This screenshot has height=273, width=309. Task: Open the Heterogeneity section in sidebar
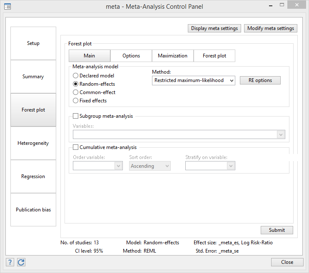(33, 143)
